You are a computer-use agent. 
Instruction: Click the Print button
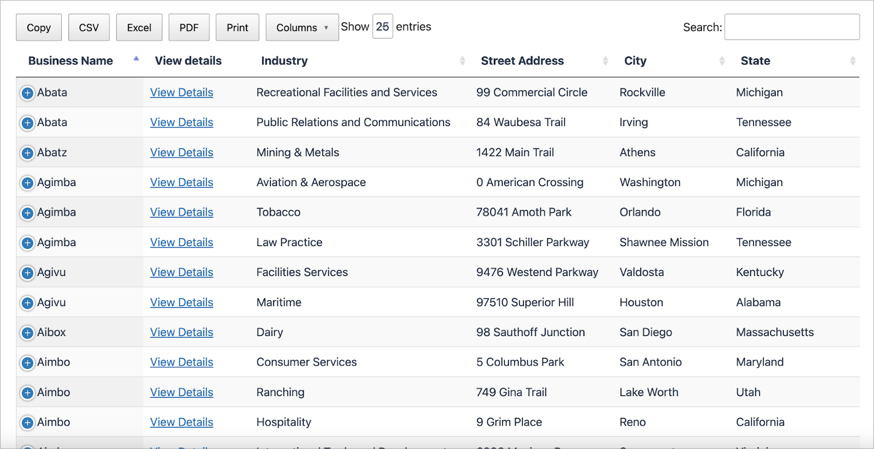[238, 27]
